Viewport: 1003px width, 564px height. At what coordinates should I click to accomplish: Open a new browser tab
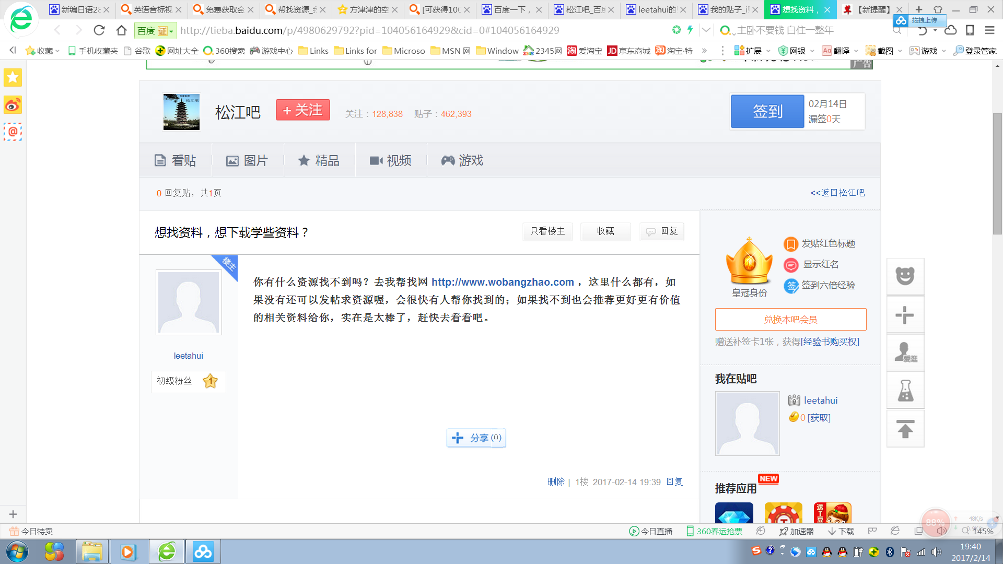click(x=919, y=9)
